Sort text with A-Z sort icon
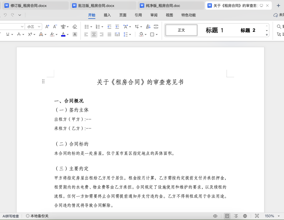284x220 pixels. (148, 27)
